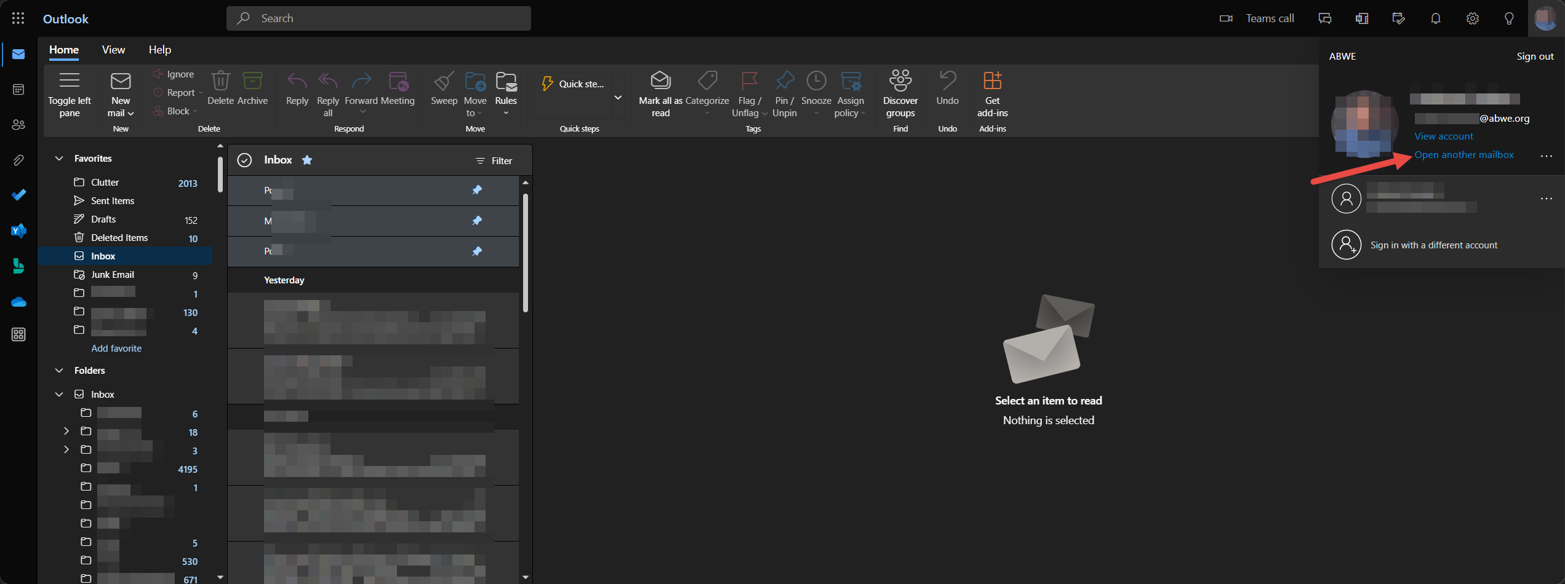The width and height of the screenshot is (1565, 584).
Task: Click the Delete trash icon
Action: (220, 81)
